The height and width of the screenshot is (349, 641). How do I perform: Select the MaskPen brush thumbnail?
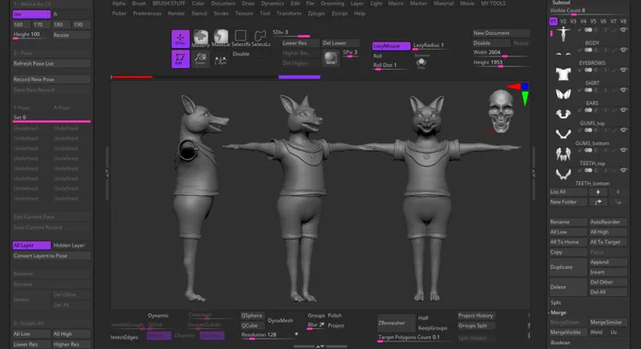coord(200,38)
